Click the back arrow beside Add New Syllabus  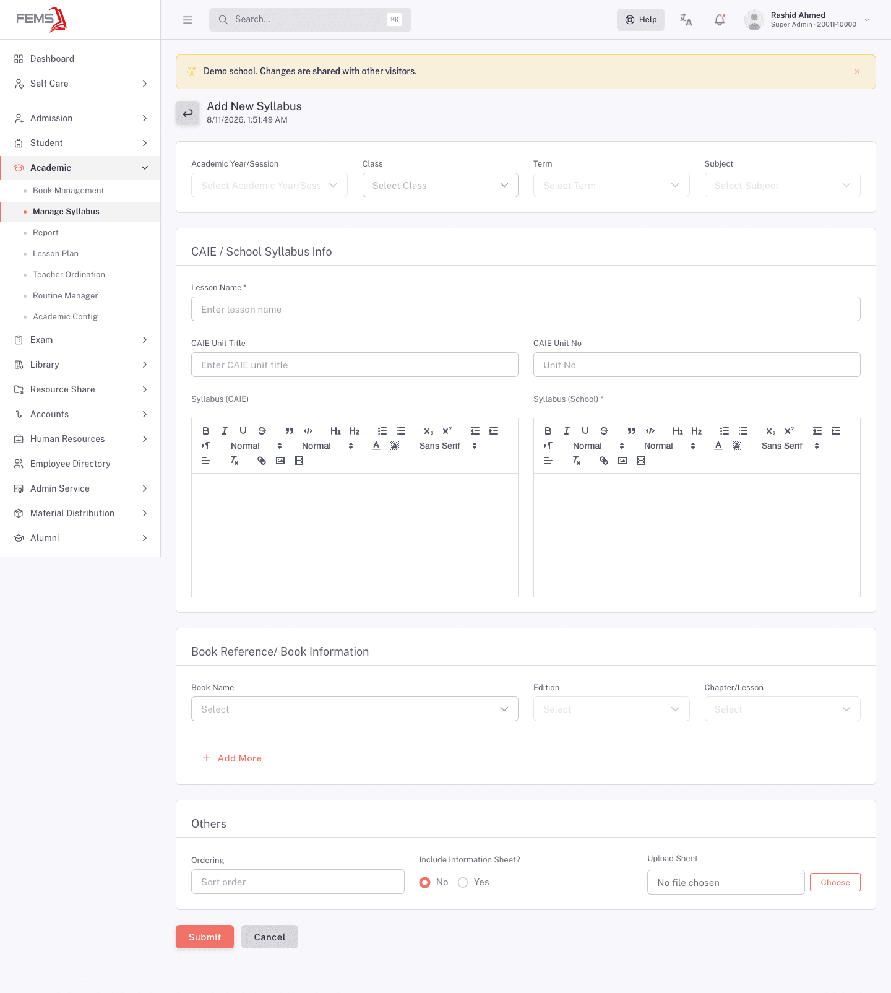[x=187, y=113]
